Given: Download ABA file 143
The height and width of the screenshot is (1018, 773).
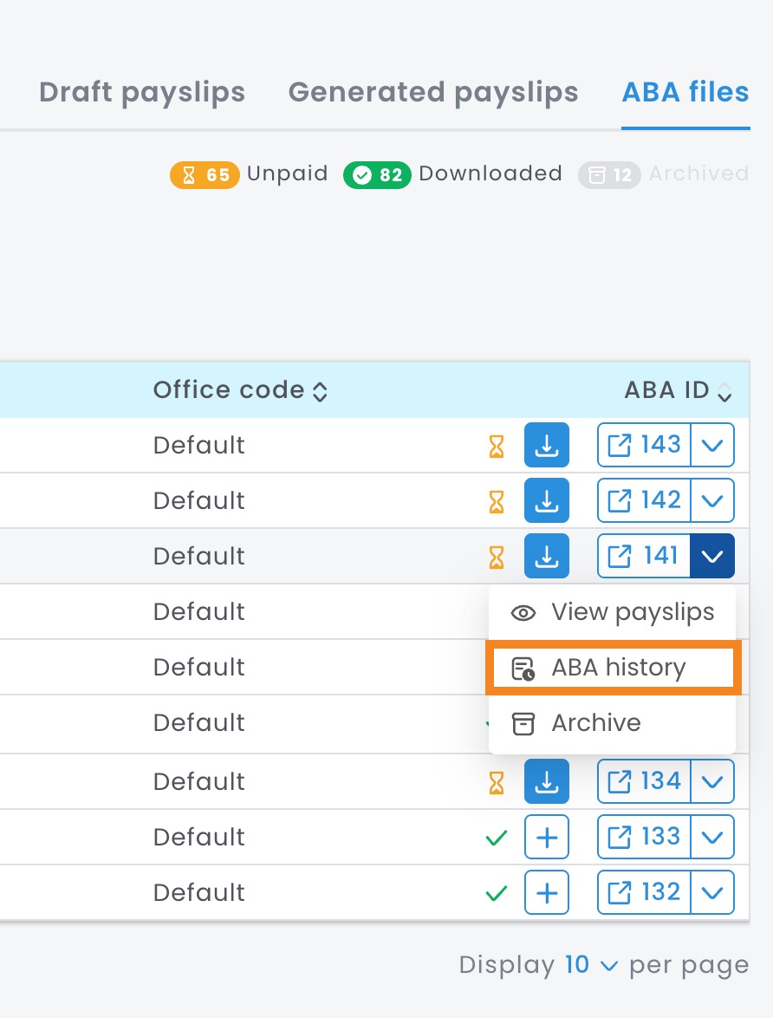Looking at the screenshot, I should click(546, 445).
